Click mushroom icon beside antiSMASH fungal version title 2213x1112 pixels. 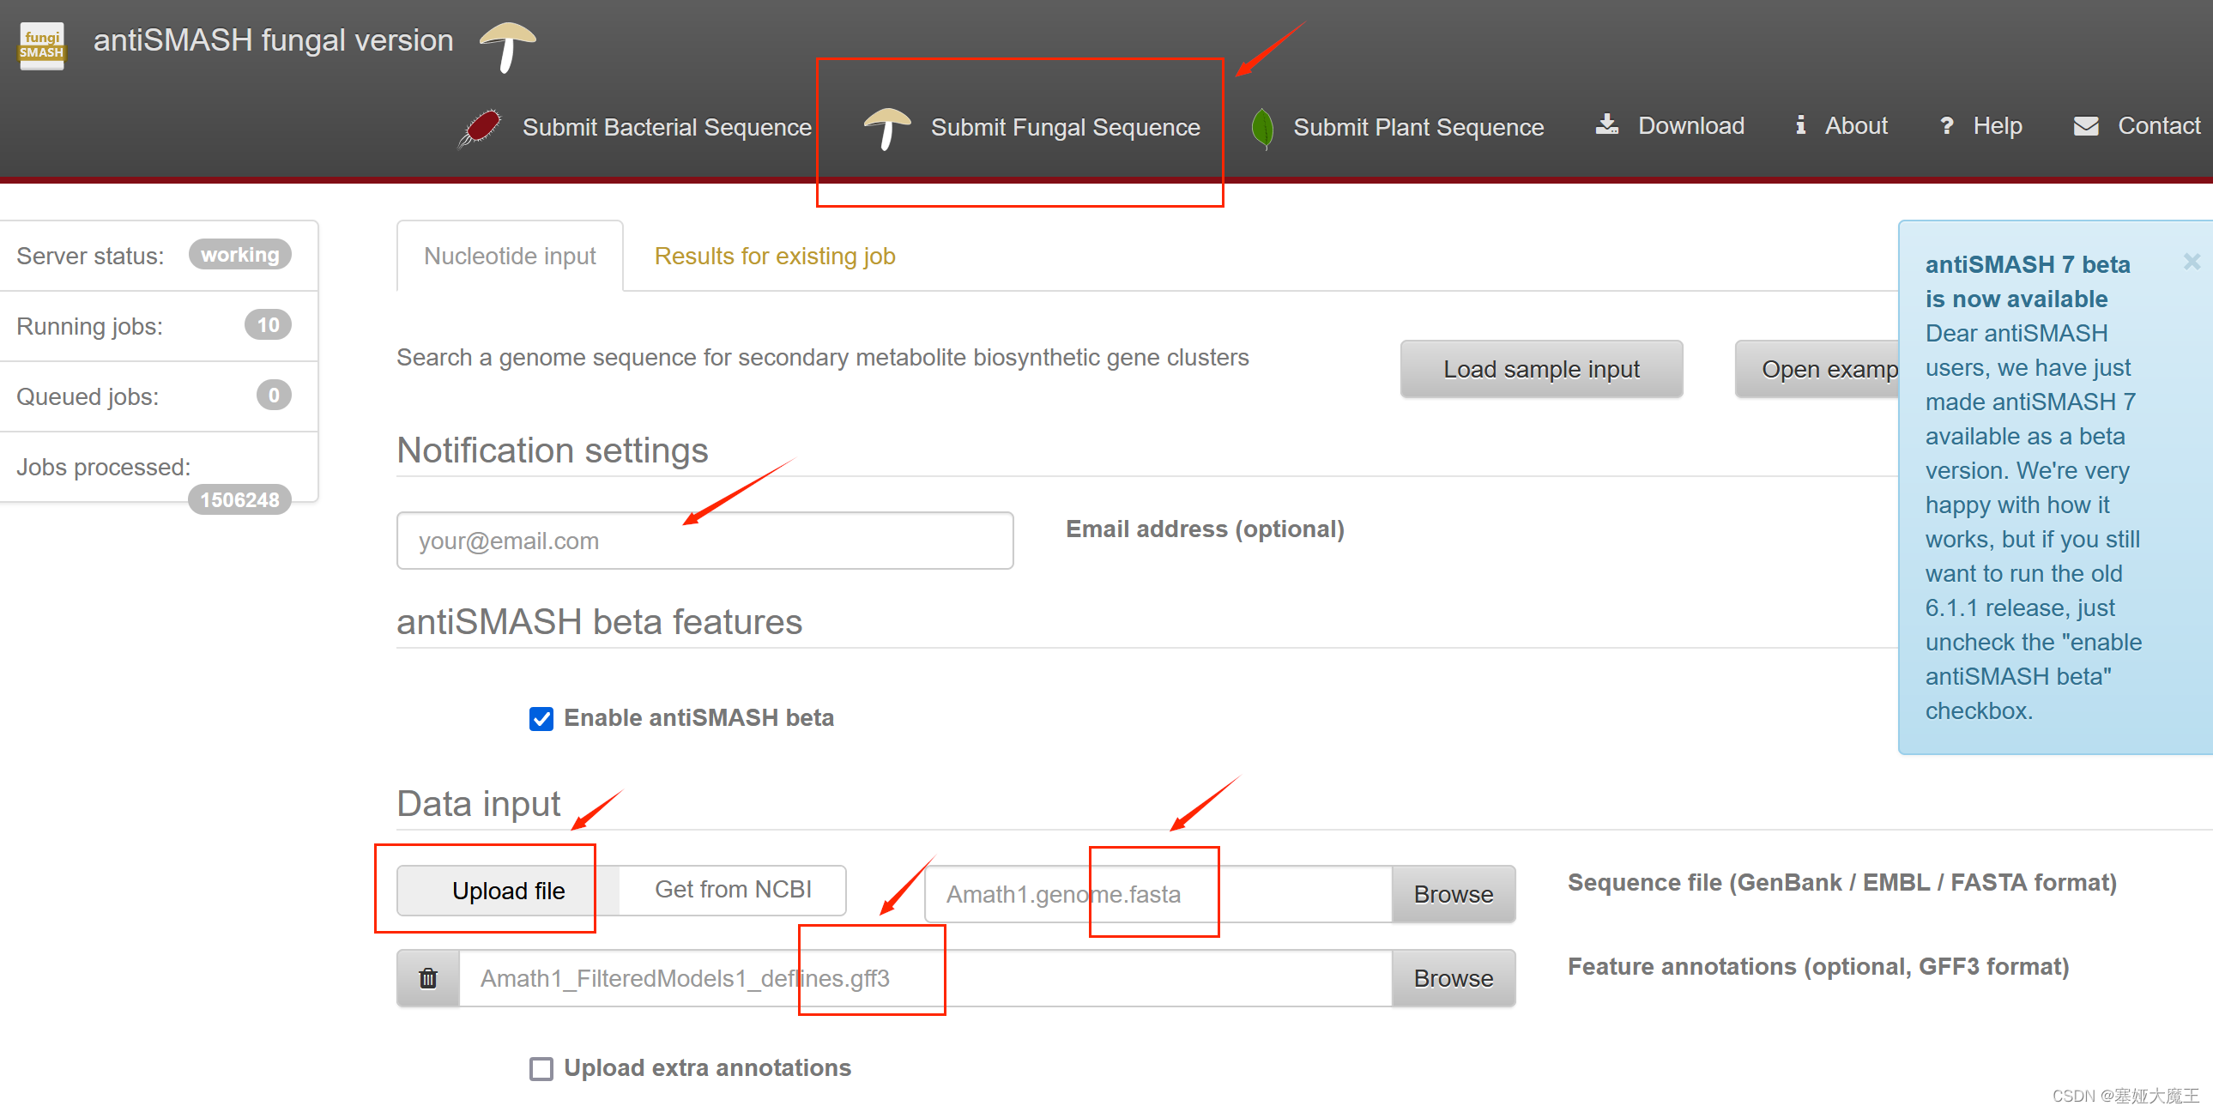click(508, 45)
